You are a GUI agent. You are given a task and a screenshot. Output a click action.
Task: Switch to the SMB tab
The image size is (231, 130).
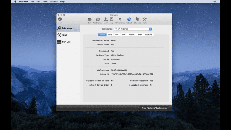[x=139, y=34]
